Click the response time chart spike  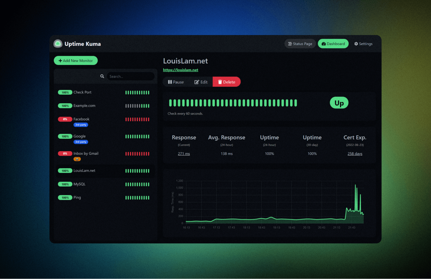[355, 198]
